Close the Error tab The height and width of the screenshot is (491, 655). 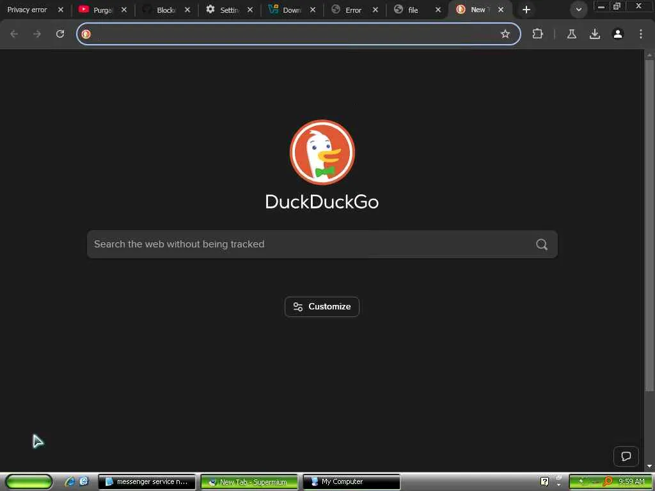pos(375,10)
